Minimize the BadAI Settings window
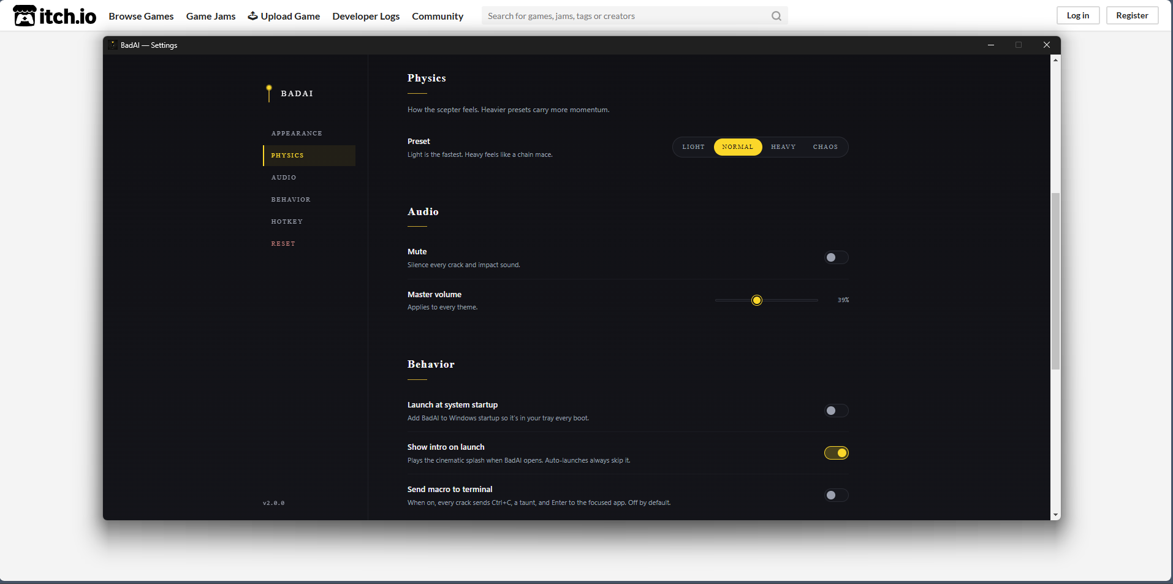Viewport: 1173px width, 584px height. pos(991,45)
